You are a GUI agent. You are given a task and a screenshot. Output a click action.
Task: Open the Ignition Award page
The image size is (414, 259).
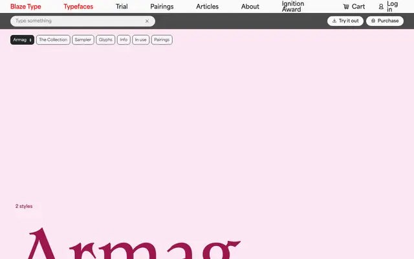coord(293,6)
